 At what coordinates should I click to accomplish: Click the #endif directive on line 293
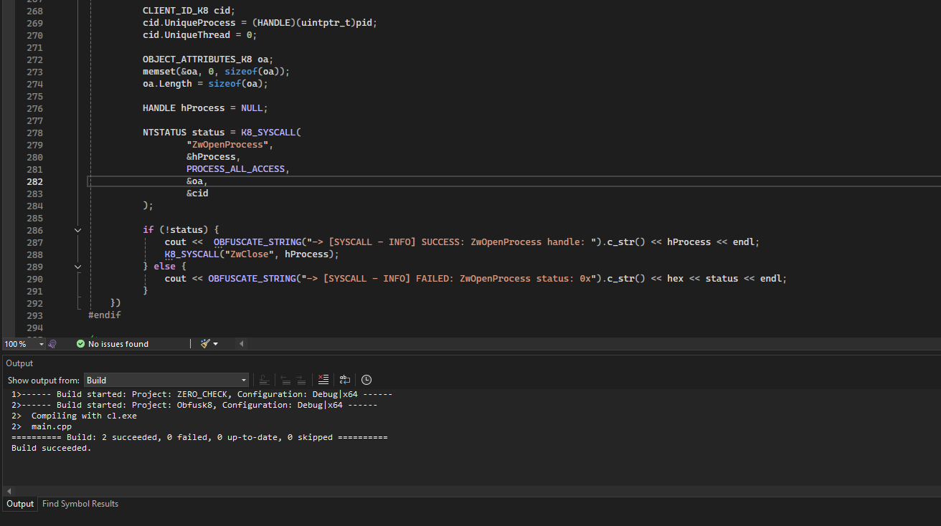(105, 315)
